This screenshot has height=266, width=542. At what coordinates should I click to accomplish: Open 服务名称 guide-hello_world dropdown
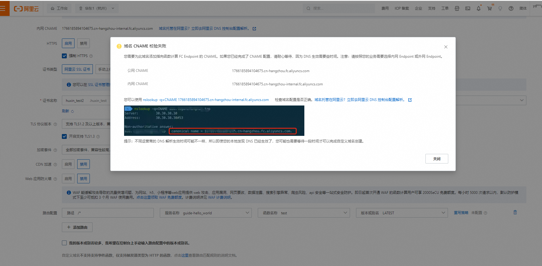pyautogui.click(x=206, y=213)
